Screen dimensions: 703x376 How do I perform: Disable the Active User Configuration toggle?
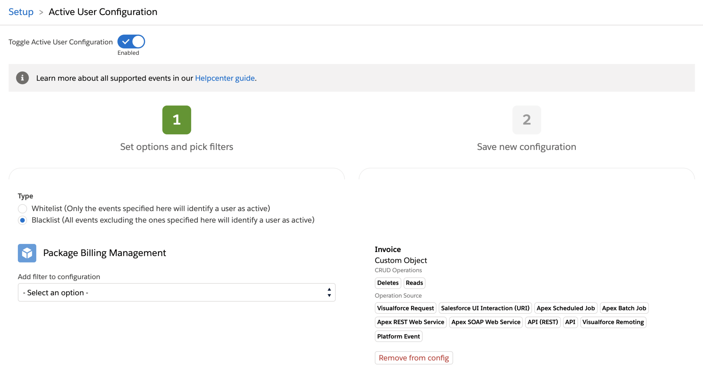point(131,42)
